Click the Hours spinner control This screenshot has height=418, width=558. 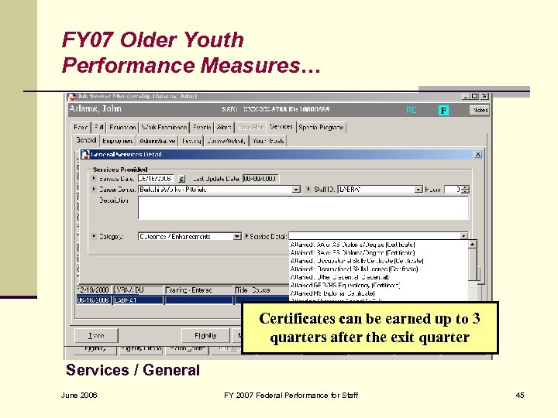click(466, 190)
